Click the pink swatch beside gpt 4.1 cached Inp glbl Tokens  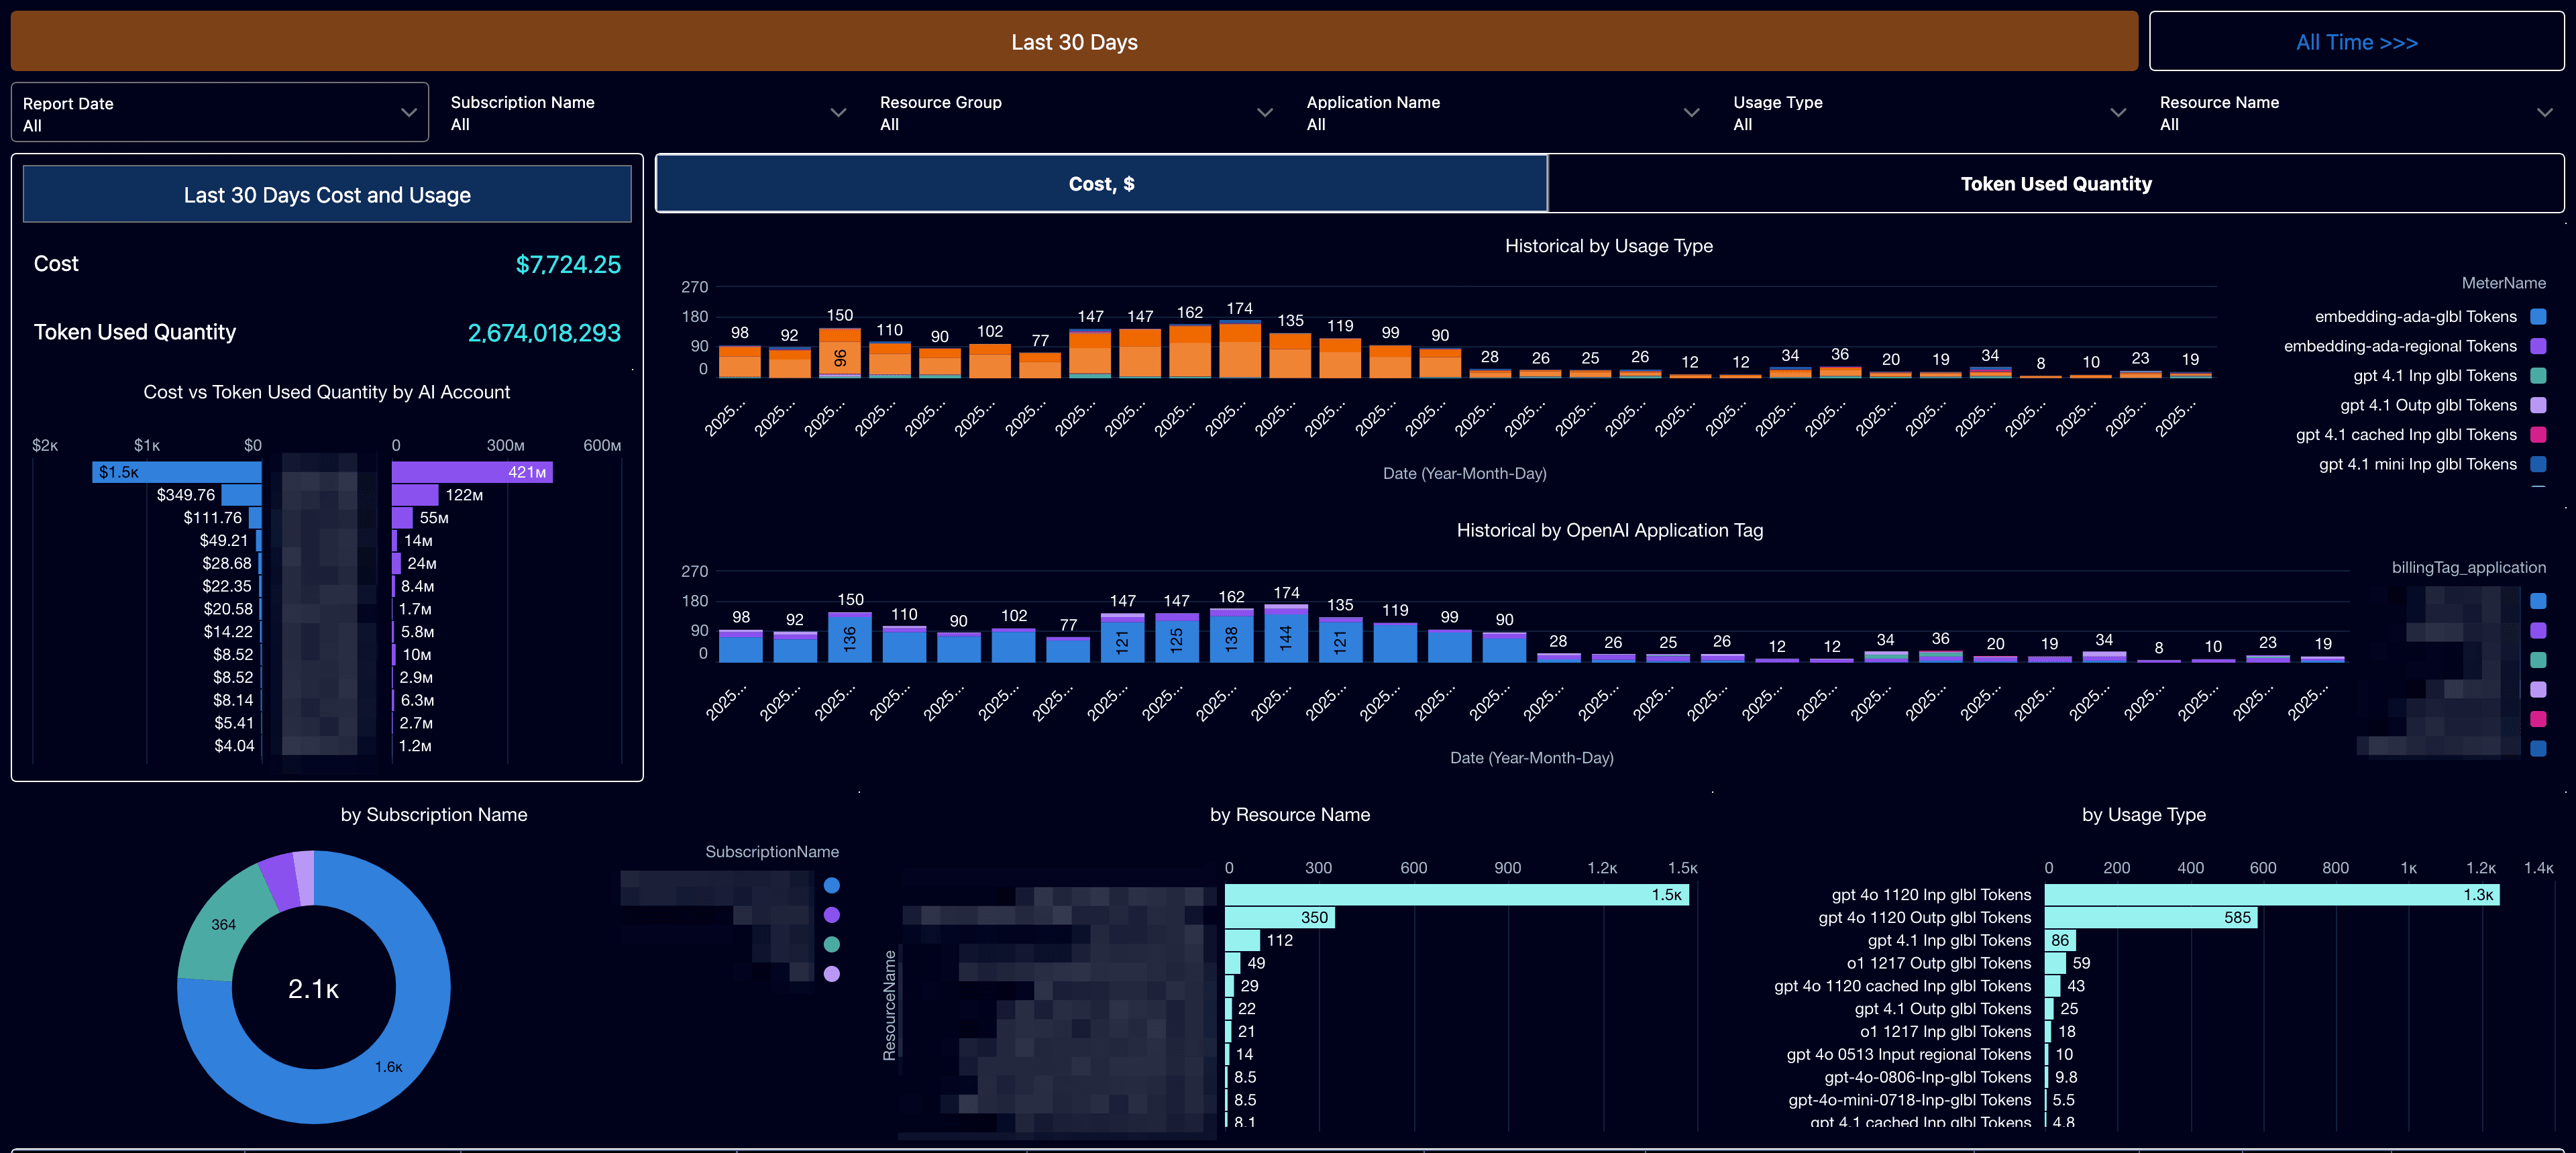[x=2538, y=434]
